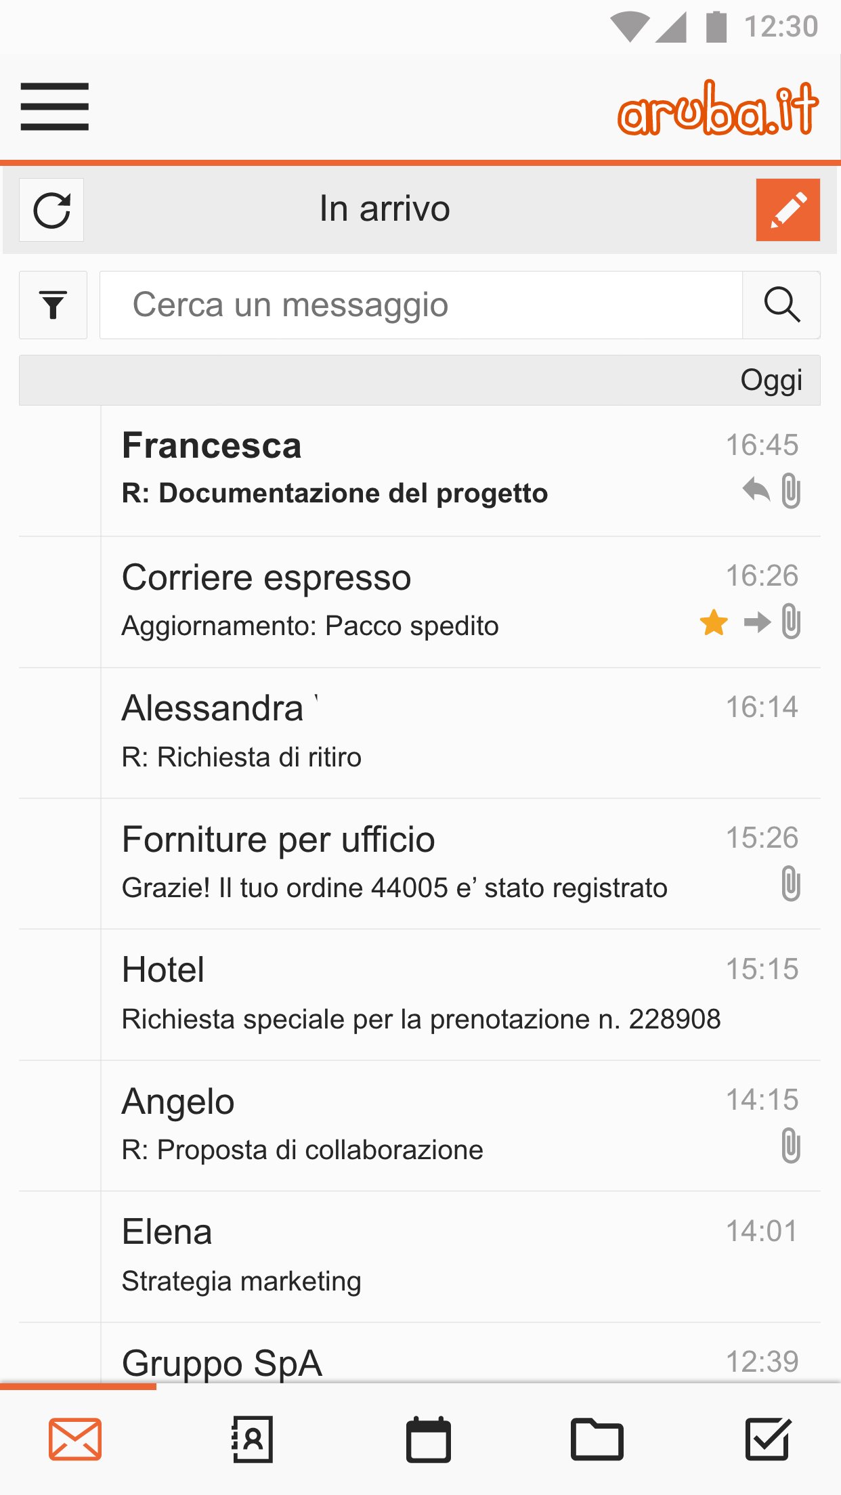Open Francesca's project documentation email

click(406, 471)
